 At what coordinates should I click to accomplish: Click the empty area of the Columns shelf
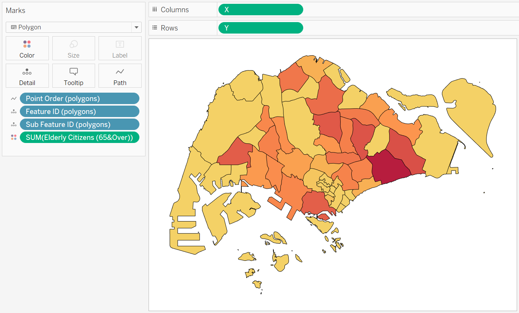409,10
